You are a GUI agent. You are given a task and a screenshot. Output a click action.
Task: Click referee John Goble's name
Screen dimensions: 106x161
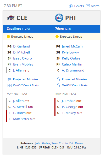[x=43, y=143]
